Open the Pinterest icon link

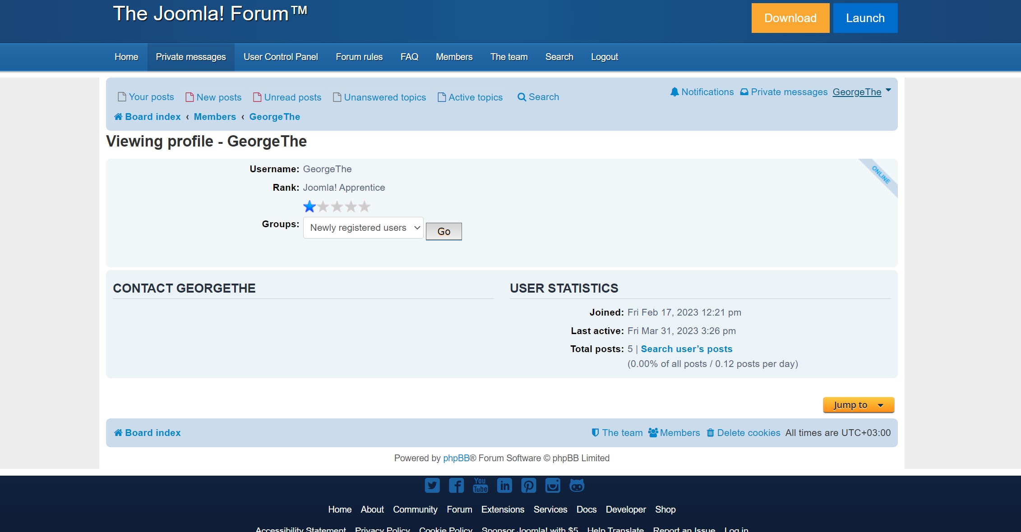coord(529,486)
